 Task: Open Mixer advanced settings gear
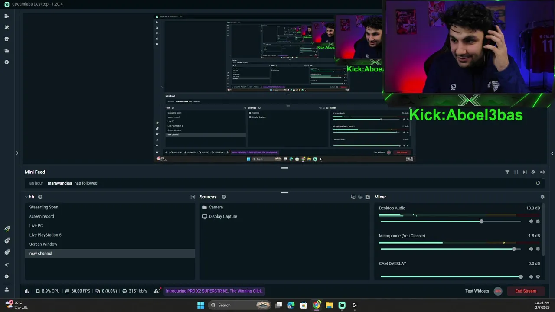coord(542,197)
